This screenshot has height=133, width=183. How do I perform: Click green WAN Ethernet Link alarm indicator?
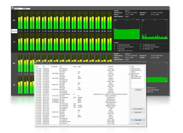[x=141, y=45]
